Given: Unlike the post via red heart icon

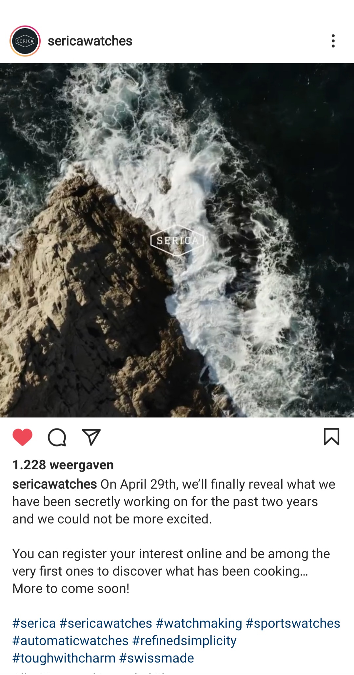Looking at the screenshot, I should pyautogui.click(x=22, y=437).
